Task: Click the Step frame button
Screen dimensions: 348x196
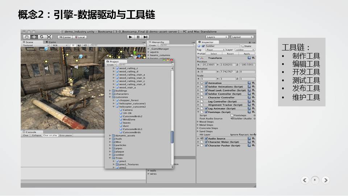Action: click(x=145, y=37)
